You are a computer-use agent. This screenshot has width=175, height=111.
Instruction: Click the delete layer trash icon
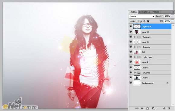point(169,108)
